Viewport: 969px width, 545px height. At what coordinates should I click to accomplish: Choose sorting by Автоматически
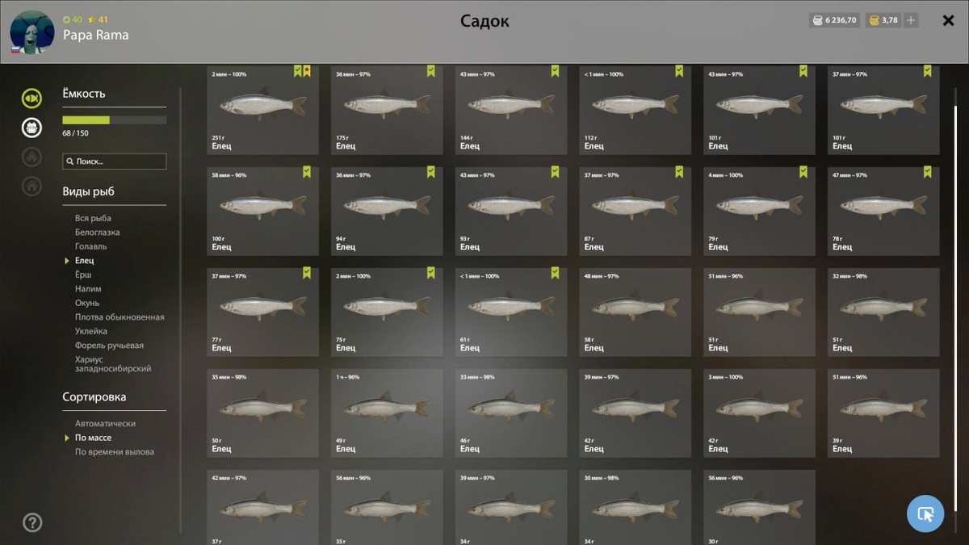click(x=105, y=424)
